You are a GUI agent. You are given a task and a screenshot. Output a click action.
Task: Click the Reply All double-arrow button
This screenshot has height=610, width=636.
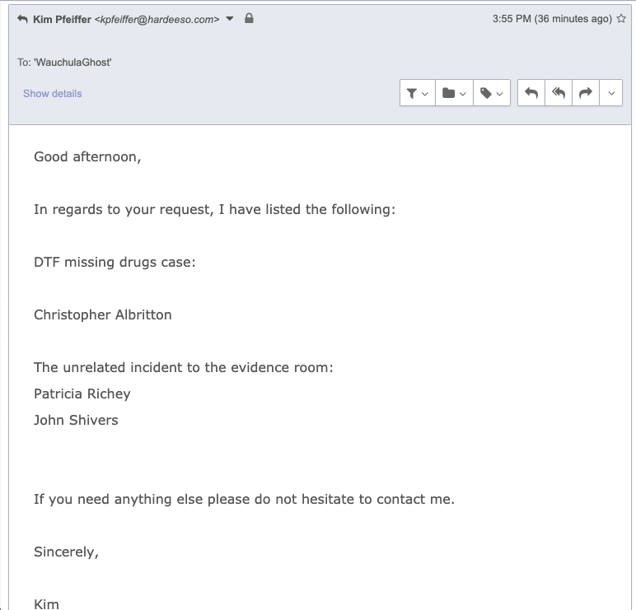click(559, 94)
